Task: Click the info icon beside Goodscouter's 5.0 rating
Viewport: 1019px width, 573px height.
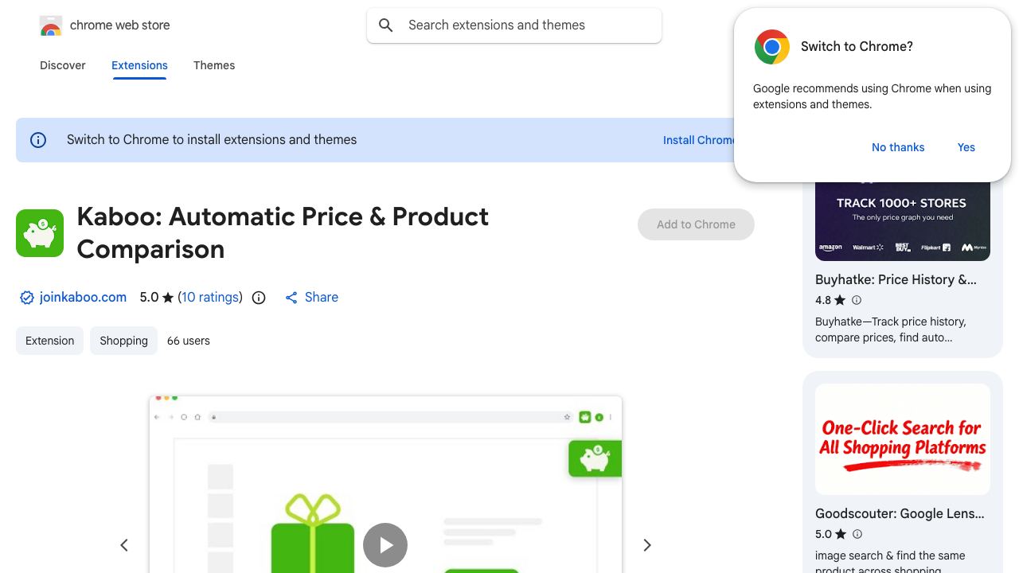Action: click(x=857, y=534)
